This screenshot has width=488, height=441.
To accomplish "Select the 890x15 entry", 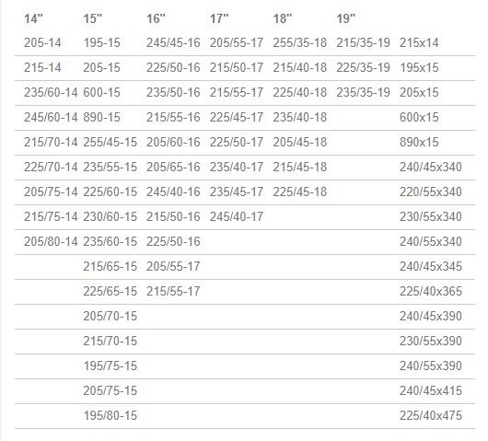I will click(419, 142).
